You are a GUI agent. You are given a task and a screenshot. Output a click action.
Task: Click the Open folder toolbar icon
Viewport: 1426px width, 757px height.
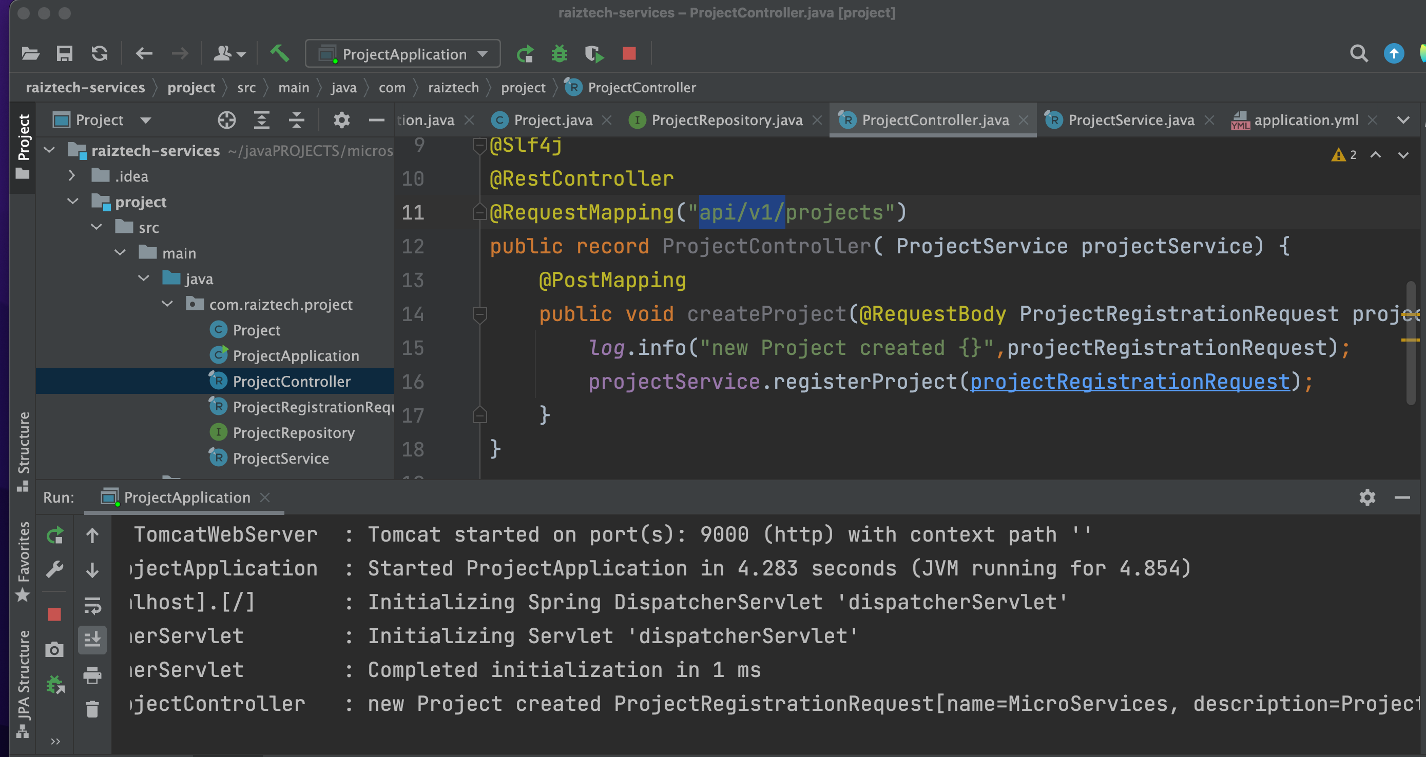(x=30, y=54)
